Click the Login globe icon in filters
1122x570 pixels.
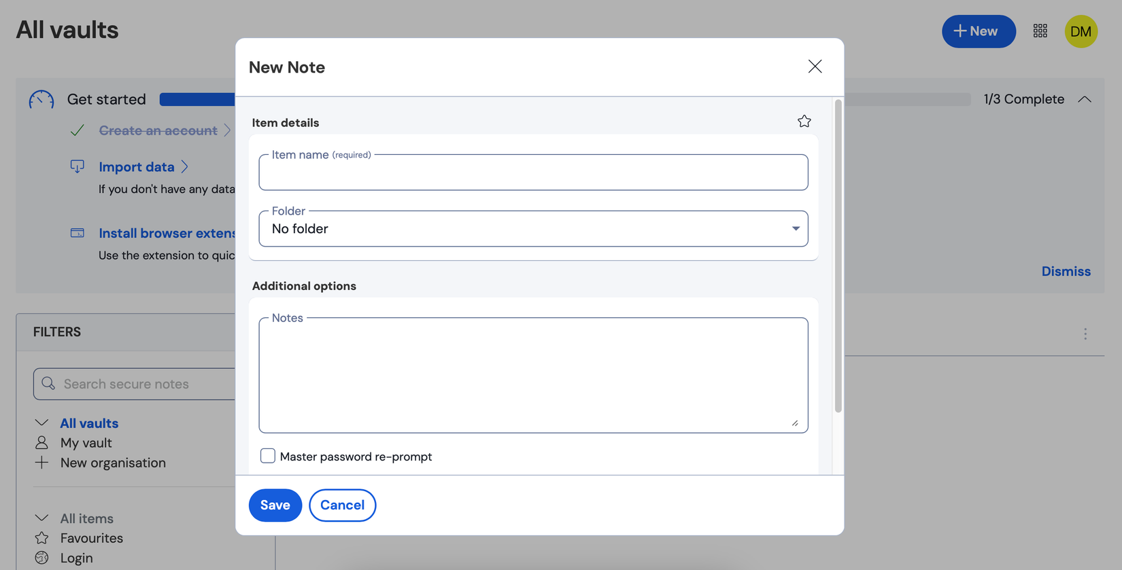tap(42, 558)
